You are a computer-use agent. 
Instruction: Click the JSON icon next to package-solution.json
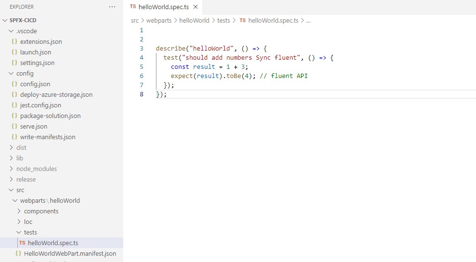click(14, 116)
